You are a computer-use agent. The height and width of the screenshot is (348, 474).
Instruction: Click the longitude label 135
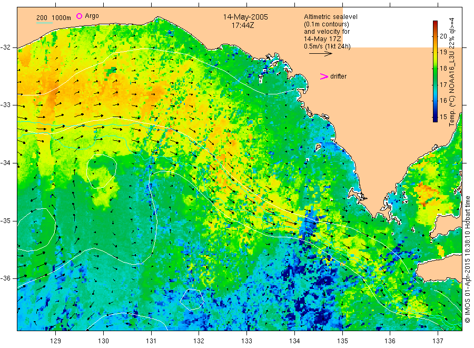click(342, 341)
